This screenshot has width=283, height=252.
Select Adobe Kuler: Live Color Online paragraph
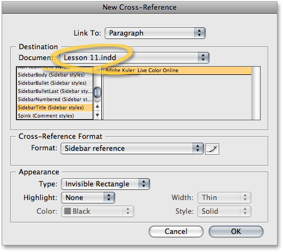click(177, 71)
